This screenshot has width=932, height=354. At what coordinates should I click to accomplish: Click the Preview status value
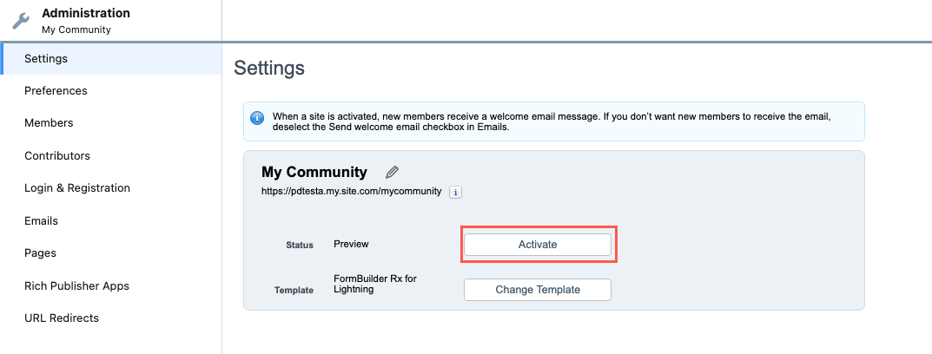[x=351, y=244]
